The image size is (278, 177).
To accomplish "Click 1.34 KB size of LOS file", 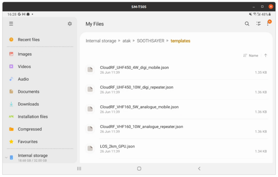I will (x=261, y=151).
